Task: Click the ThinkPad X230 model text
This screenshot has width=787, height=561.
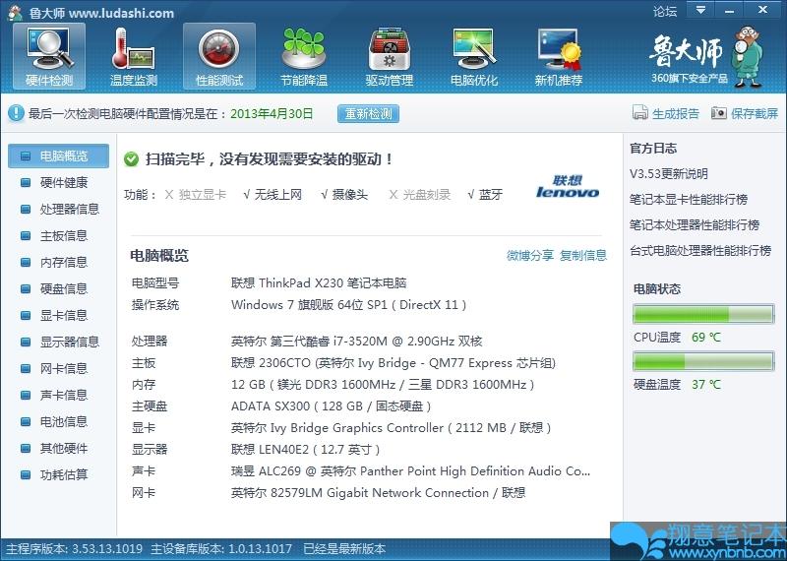Action: tap(319, 283)
